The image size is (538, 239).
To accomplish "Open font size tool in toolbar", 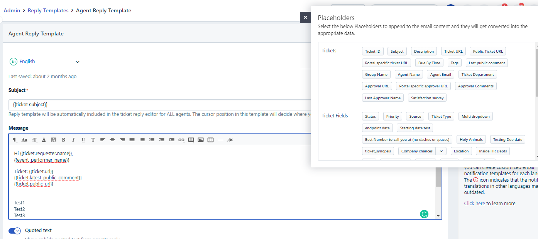I will click(34, 140).
